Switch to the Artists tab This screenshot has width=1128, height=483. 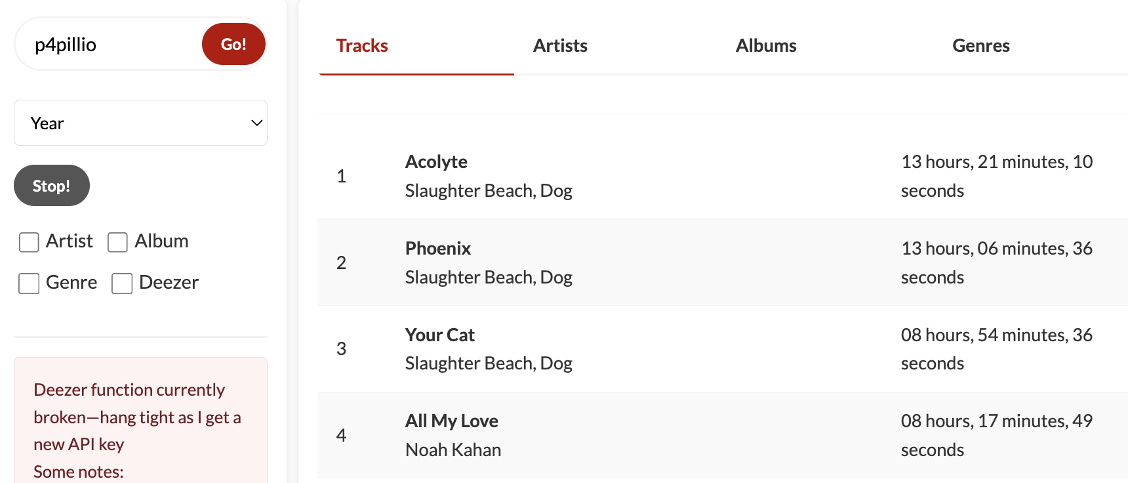(x=560, y=45)
